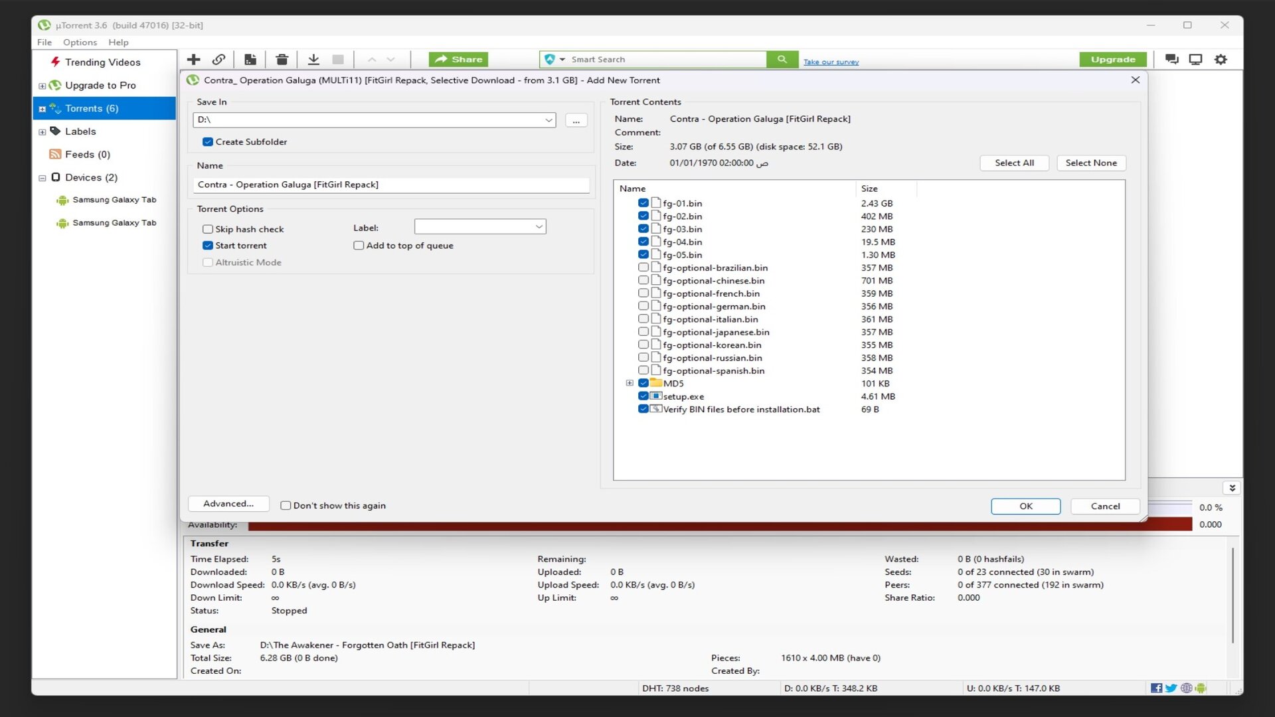Enable Skip hash check
Image resolution: width=1275 pixels, height=717 pixels.
(x=208, y=229)
